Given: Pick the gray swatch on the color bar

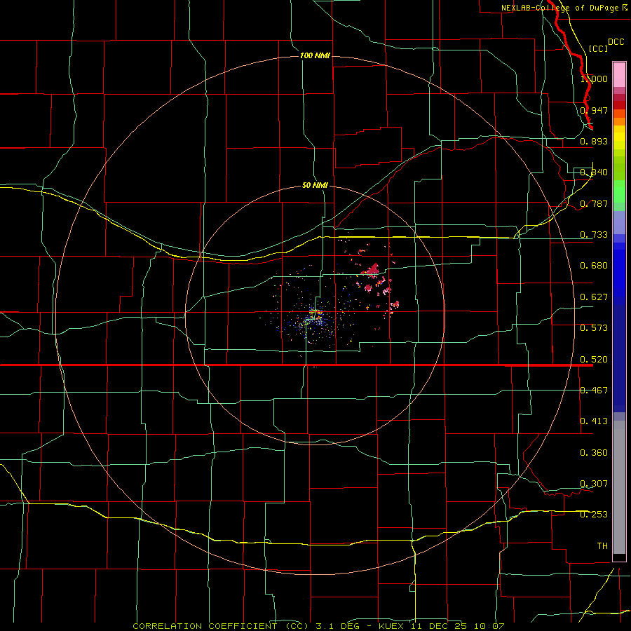Looking at the screenshot, I should click(619, 487).
